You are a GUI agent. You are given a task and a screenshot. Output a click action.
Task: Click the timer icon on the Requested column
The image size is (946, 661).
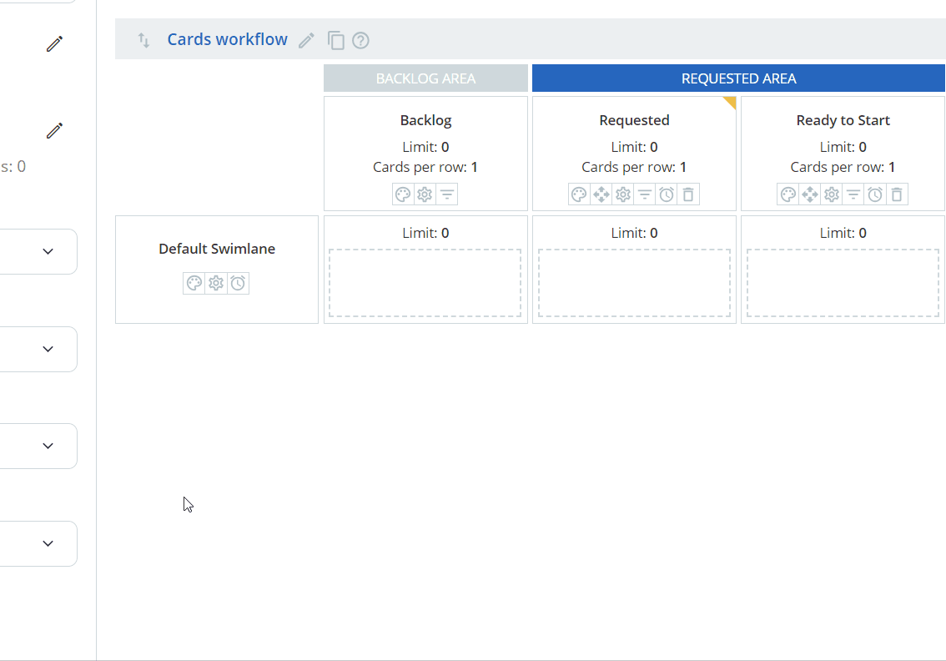click(666, 194)
